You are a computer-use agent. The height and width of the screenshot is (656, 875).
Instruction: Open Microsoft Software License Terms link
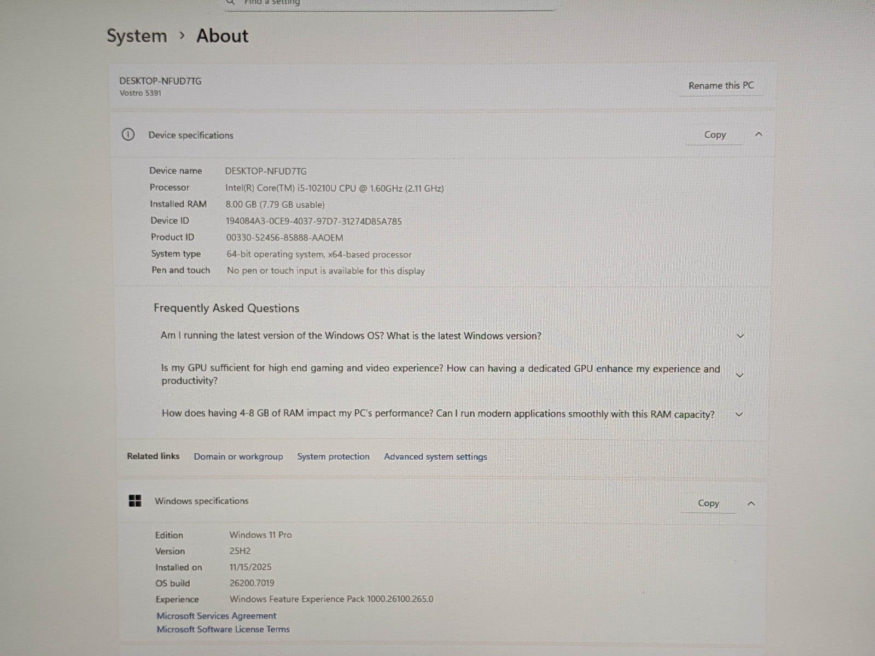(x=223, y=629)
